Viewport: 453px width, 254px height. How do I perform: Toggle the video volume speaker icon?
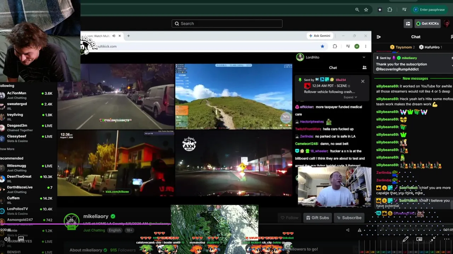pyautogui.click(x=7, y=239)
